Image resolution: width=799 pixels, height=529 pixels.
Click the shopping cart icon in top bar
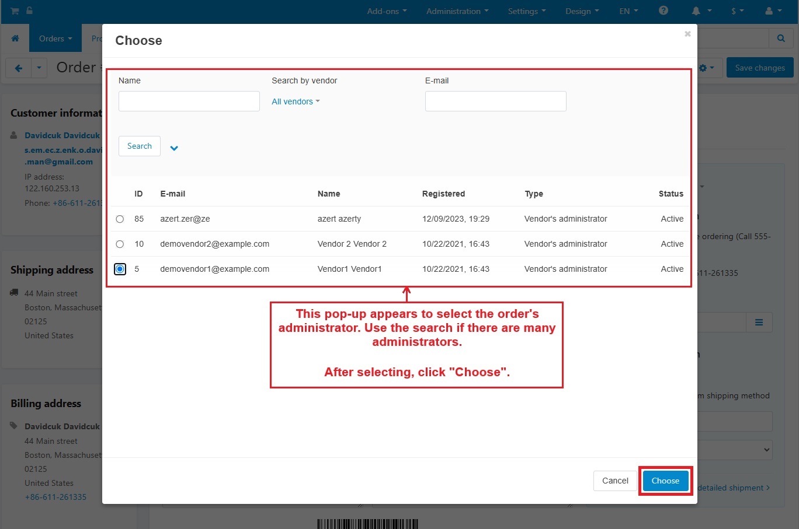(x=15, y=11)
